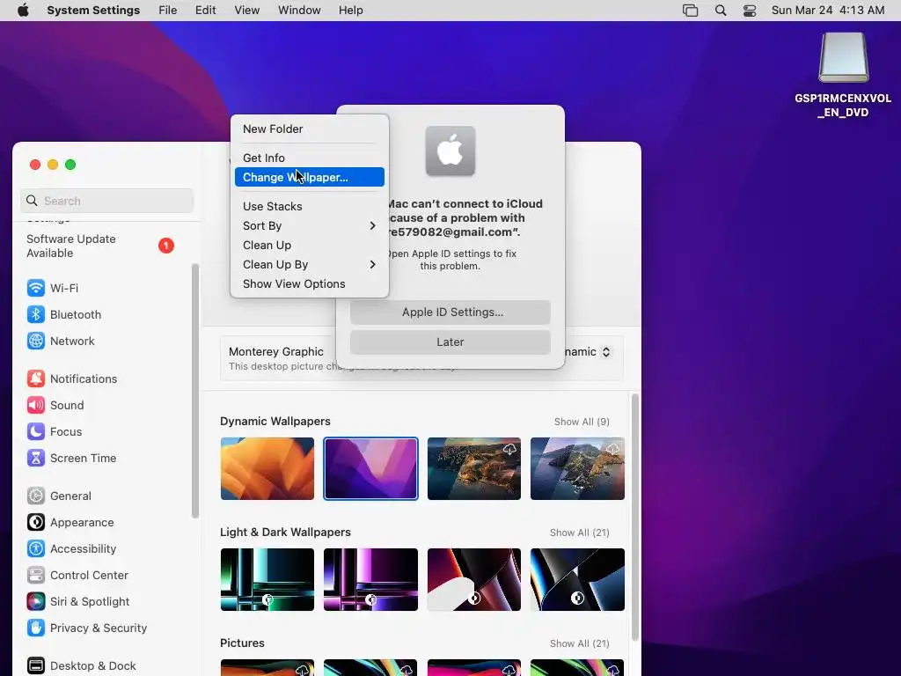The width and height of the screenshot is (901, 676).
Task: Click the wallpaper list vertical scrollbar
Action: (x=635, y=516)
